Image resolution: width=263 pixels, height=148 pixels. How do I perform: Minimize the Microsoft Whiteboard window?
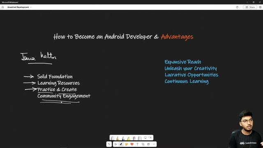tap(247, 2)
